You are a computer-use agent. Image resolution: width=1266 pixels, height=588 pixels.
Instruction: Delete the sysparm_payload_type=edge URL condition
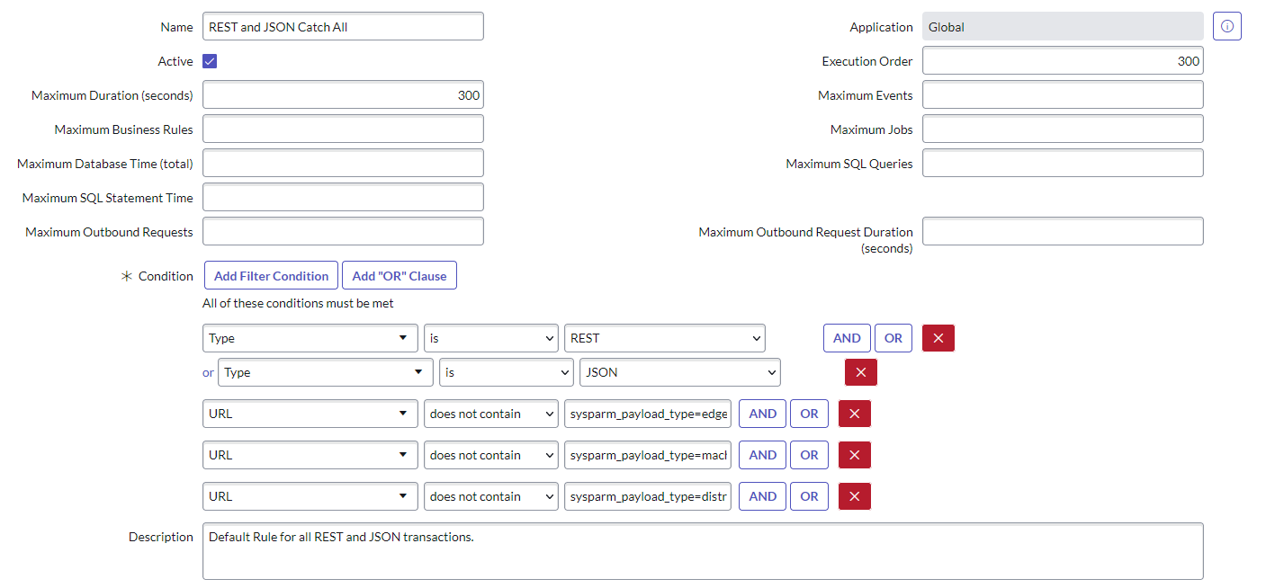click(854, 414)
